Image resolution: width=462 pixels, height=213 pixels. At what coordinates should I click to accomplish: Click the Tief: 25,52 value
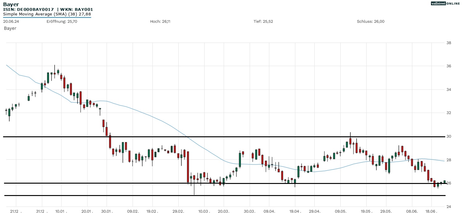point(263,21)
